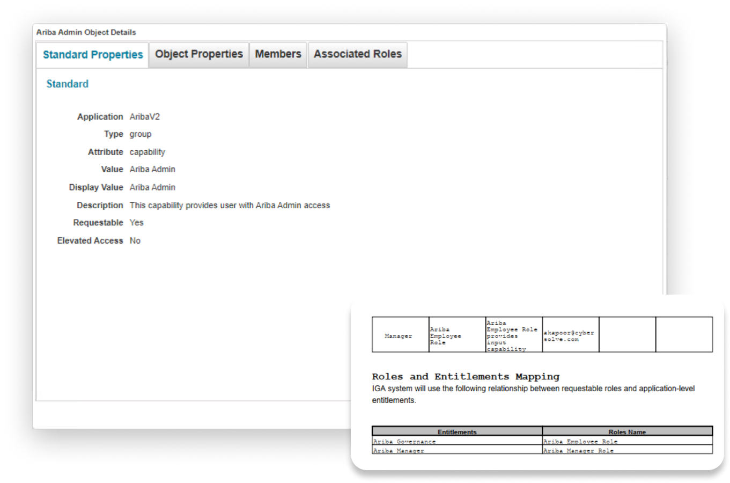Select the Ariba Governance entitlement cell
This screenshot has height=483, width=730.
click(x=404, y=442)
